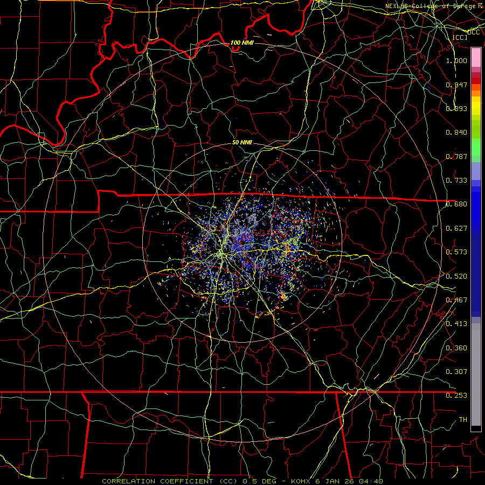This screenshot has width=485, height=485.
Task: Click the 0.840 scale value
Action: point(456,133)
